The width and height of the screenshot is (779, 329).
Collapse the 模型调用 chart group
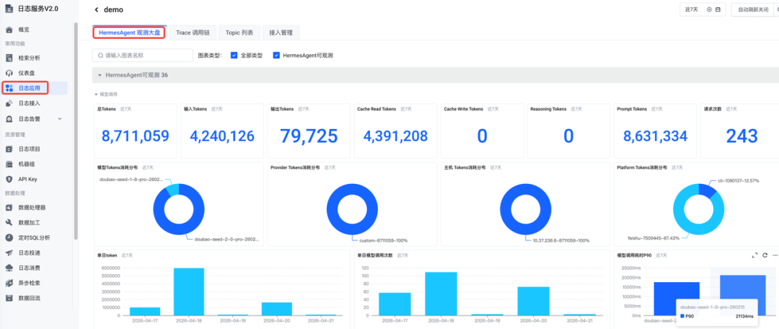[96, 94]
